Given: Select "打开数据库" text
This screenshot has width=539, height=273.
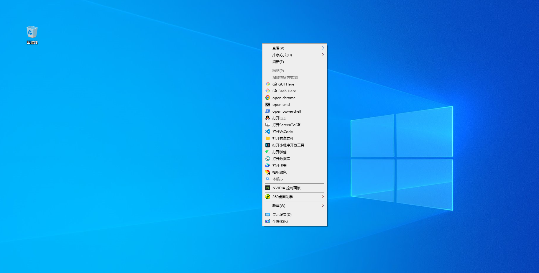Looking at the screenshot, I should click(281, 159).
